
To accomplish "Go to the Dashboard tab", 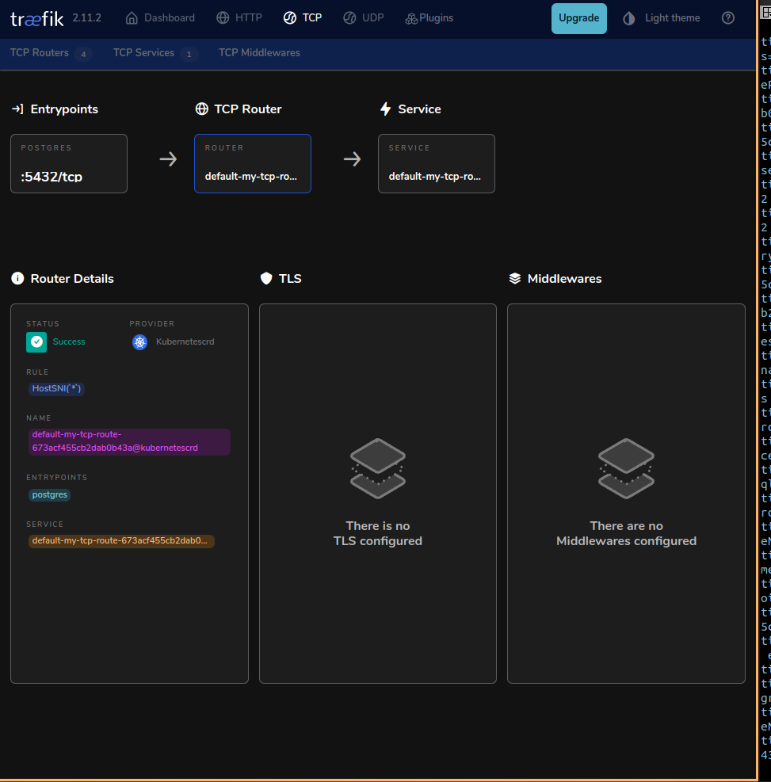I will point(160,17).
